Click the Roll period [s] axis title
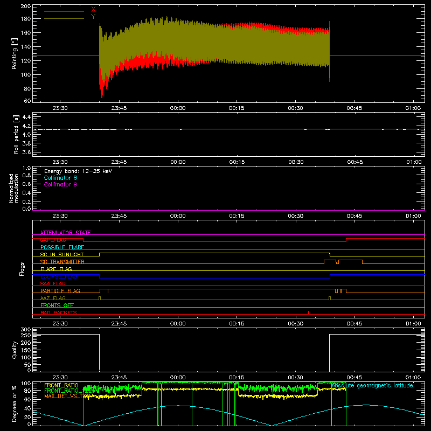This screenshot has height=431, width=431. point(16,134)
